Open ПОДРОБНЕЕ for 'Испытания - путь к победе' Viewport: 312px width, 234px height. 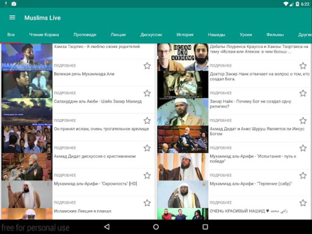tap(221, 175)
